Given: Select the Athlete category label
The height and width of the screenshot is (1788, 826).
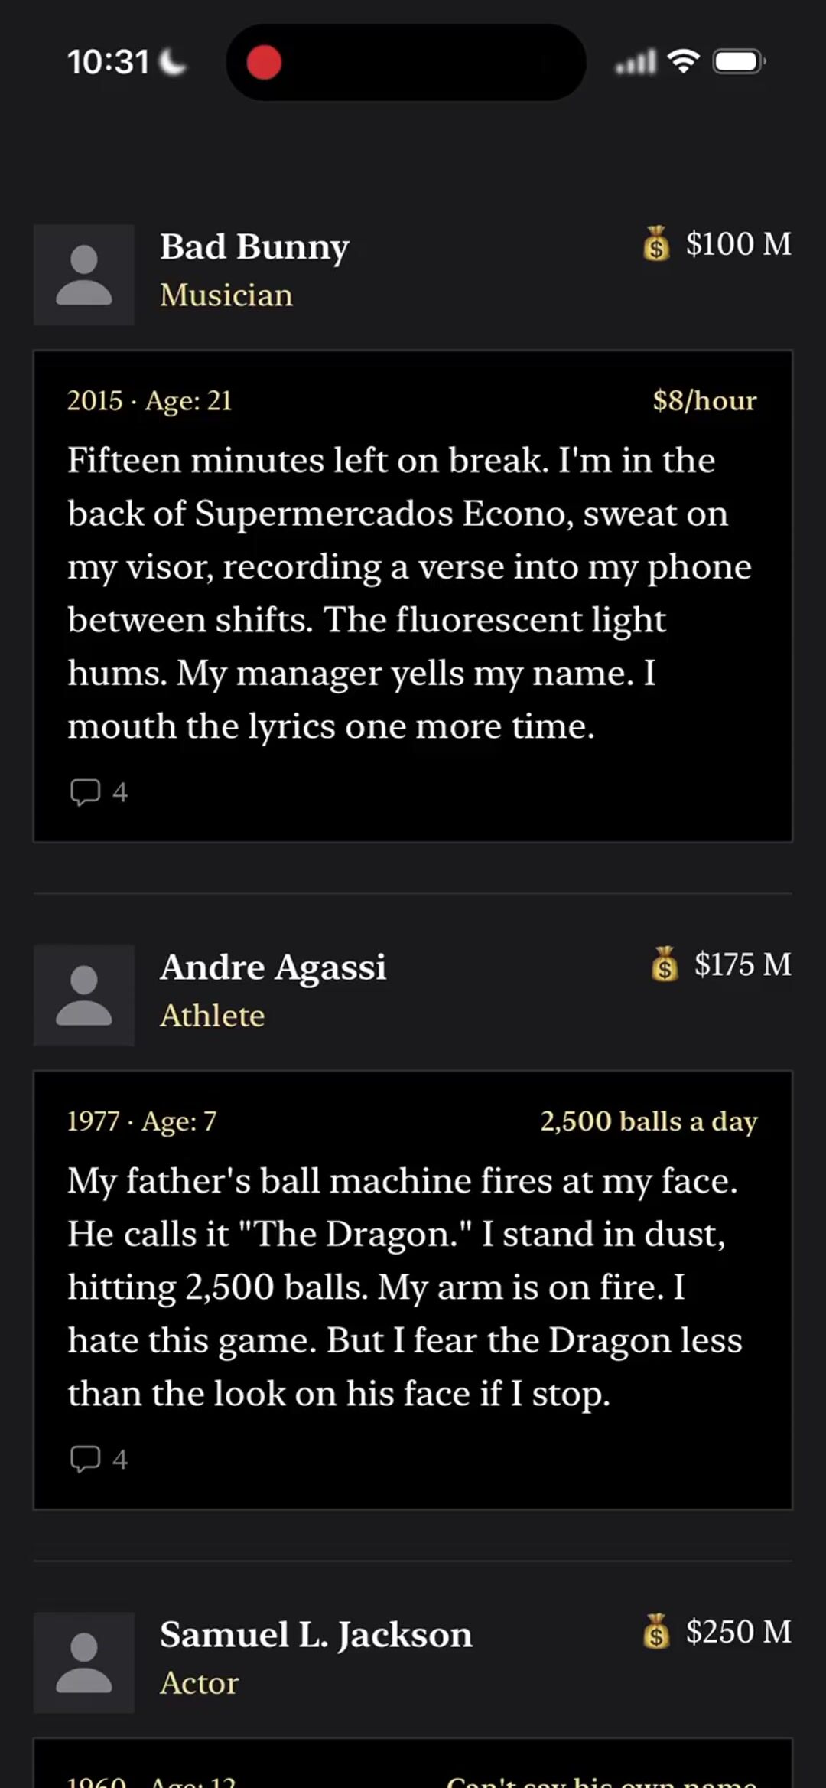Looking at the screenshot, I should tap(213, 1016).
